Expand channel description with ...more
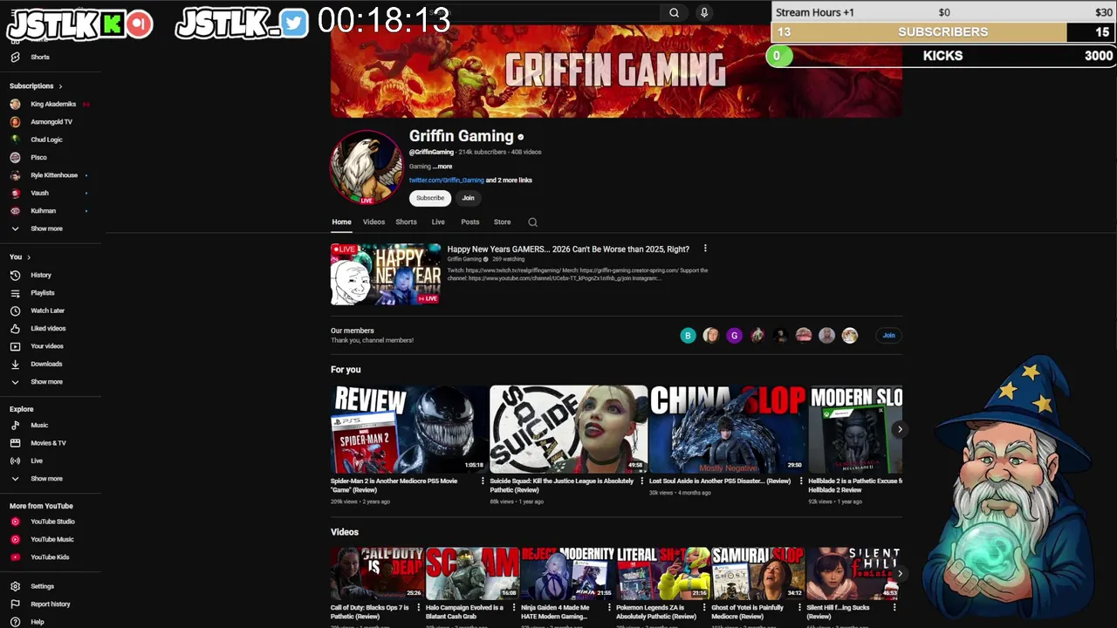The image size is (1117, 628). (x=442, y=166)
